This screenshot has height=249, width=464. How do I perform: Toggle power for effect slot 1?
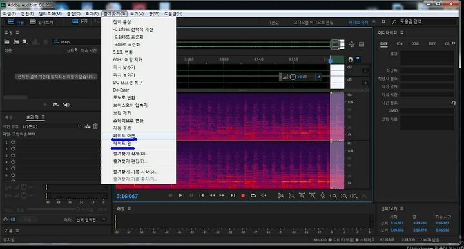(13, 142)
